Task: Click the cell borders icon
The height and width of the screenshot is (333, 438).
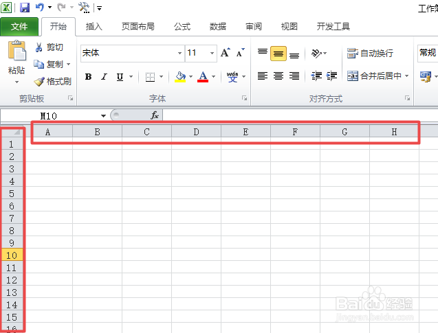Action: (151, 77)
